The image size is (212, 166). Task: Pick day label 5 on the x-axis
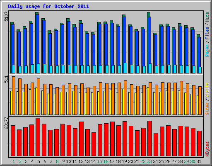pyautogui.click(x=39, y=161)
